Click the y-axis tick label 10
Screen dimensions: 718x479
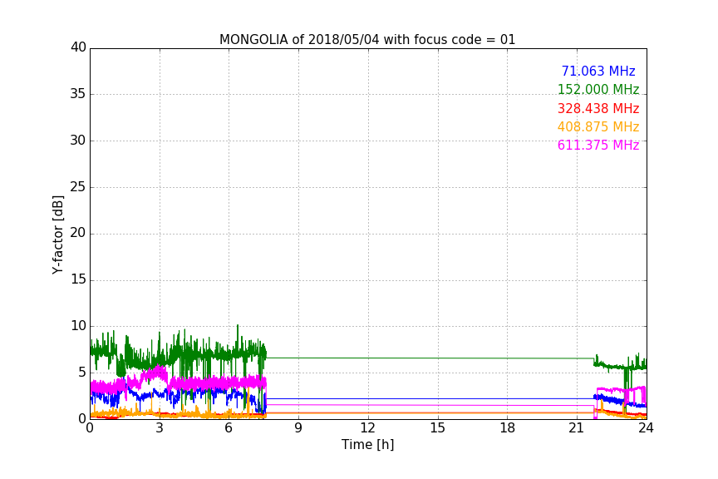78,326
